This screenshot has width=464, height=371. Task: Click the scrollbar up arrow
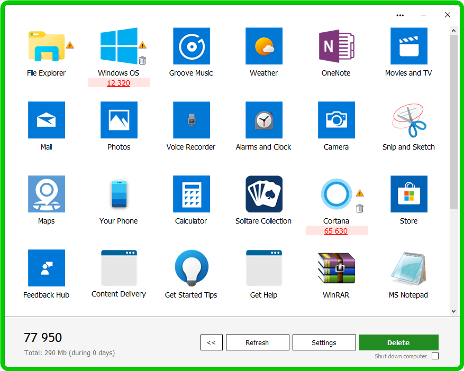453,31
